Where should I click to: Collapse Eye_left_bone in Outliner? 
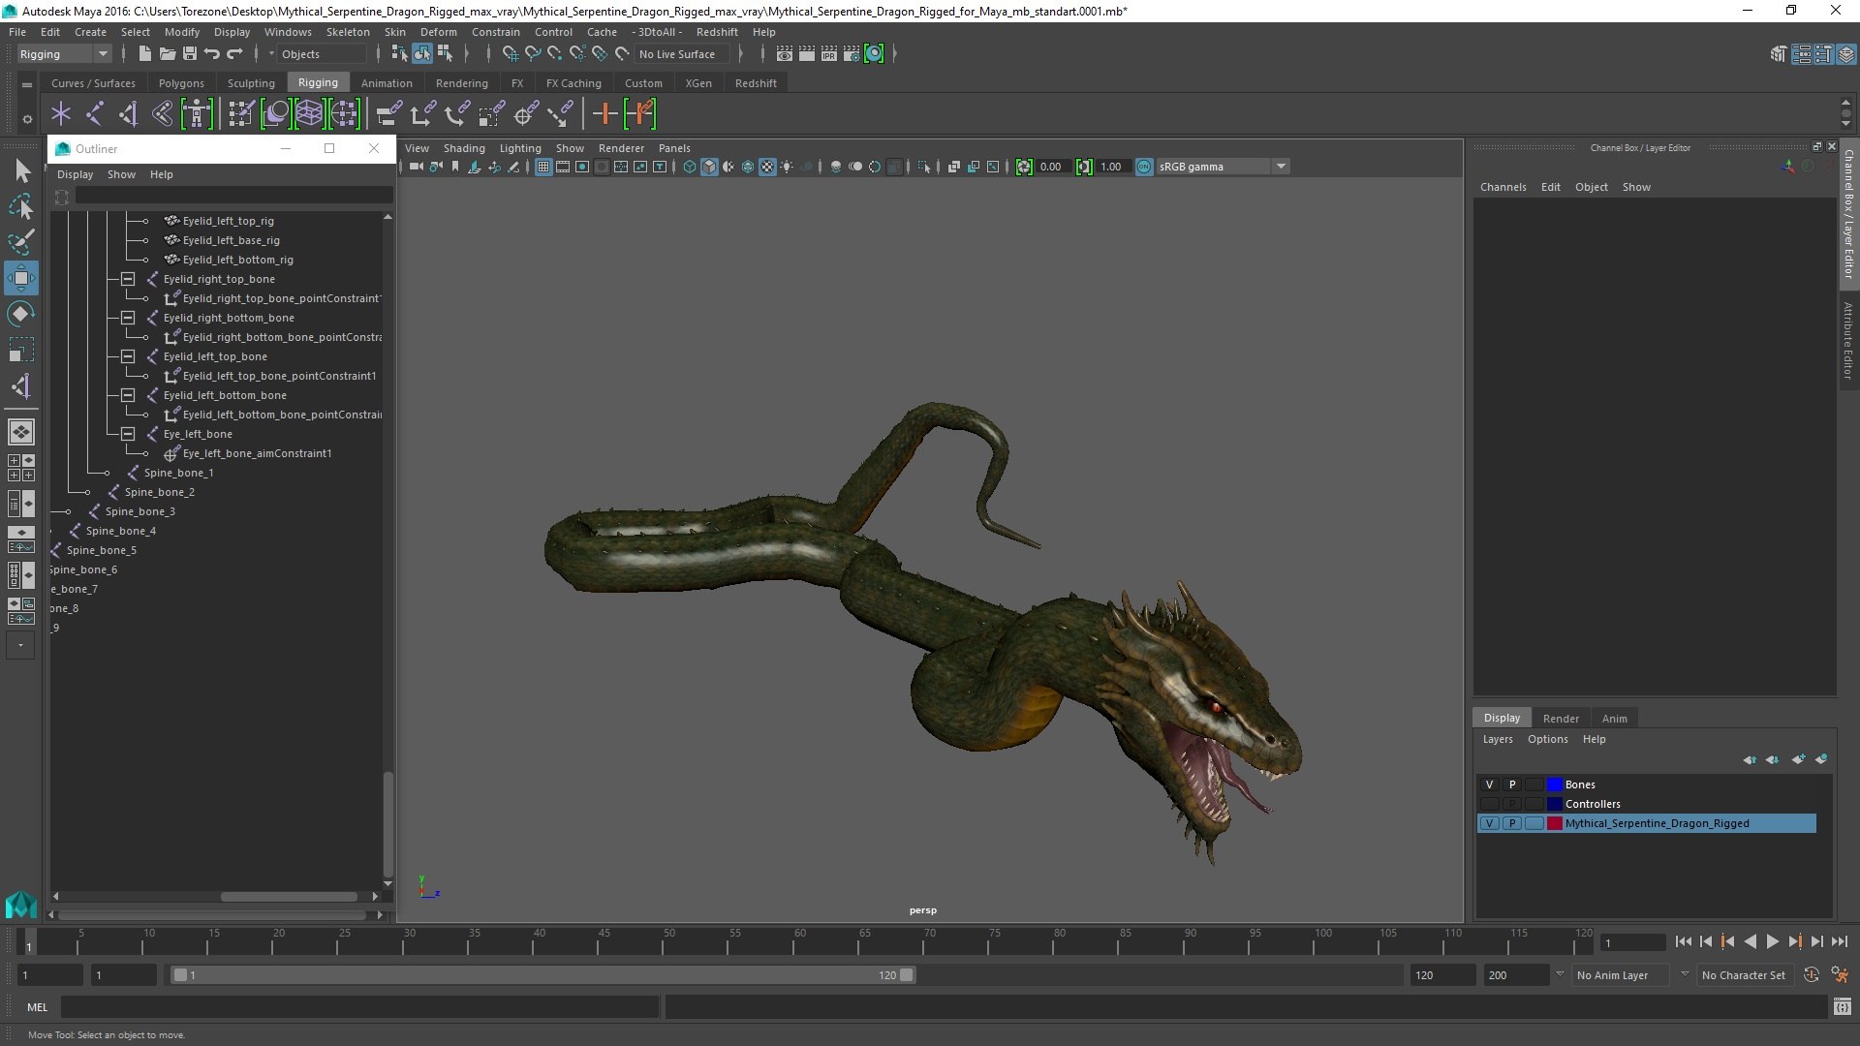click(127, 434)
